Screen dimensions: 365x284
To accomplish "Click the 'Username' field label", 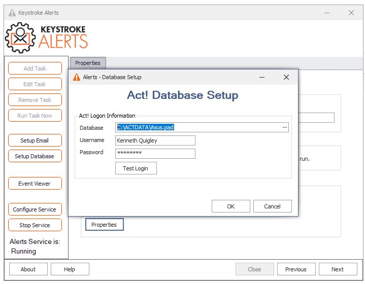I will pyautogui.click(x=92, y=140).
